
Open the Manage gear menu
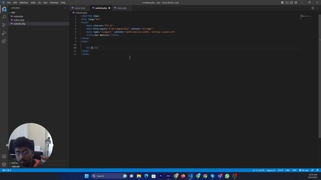tap(4, 164)
